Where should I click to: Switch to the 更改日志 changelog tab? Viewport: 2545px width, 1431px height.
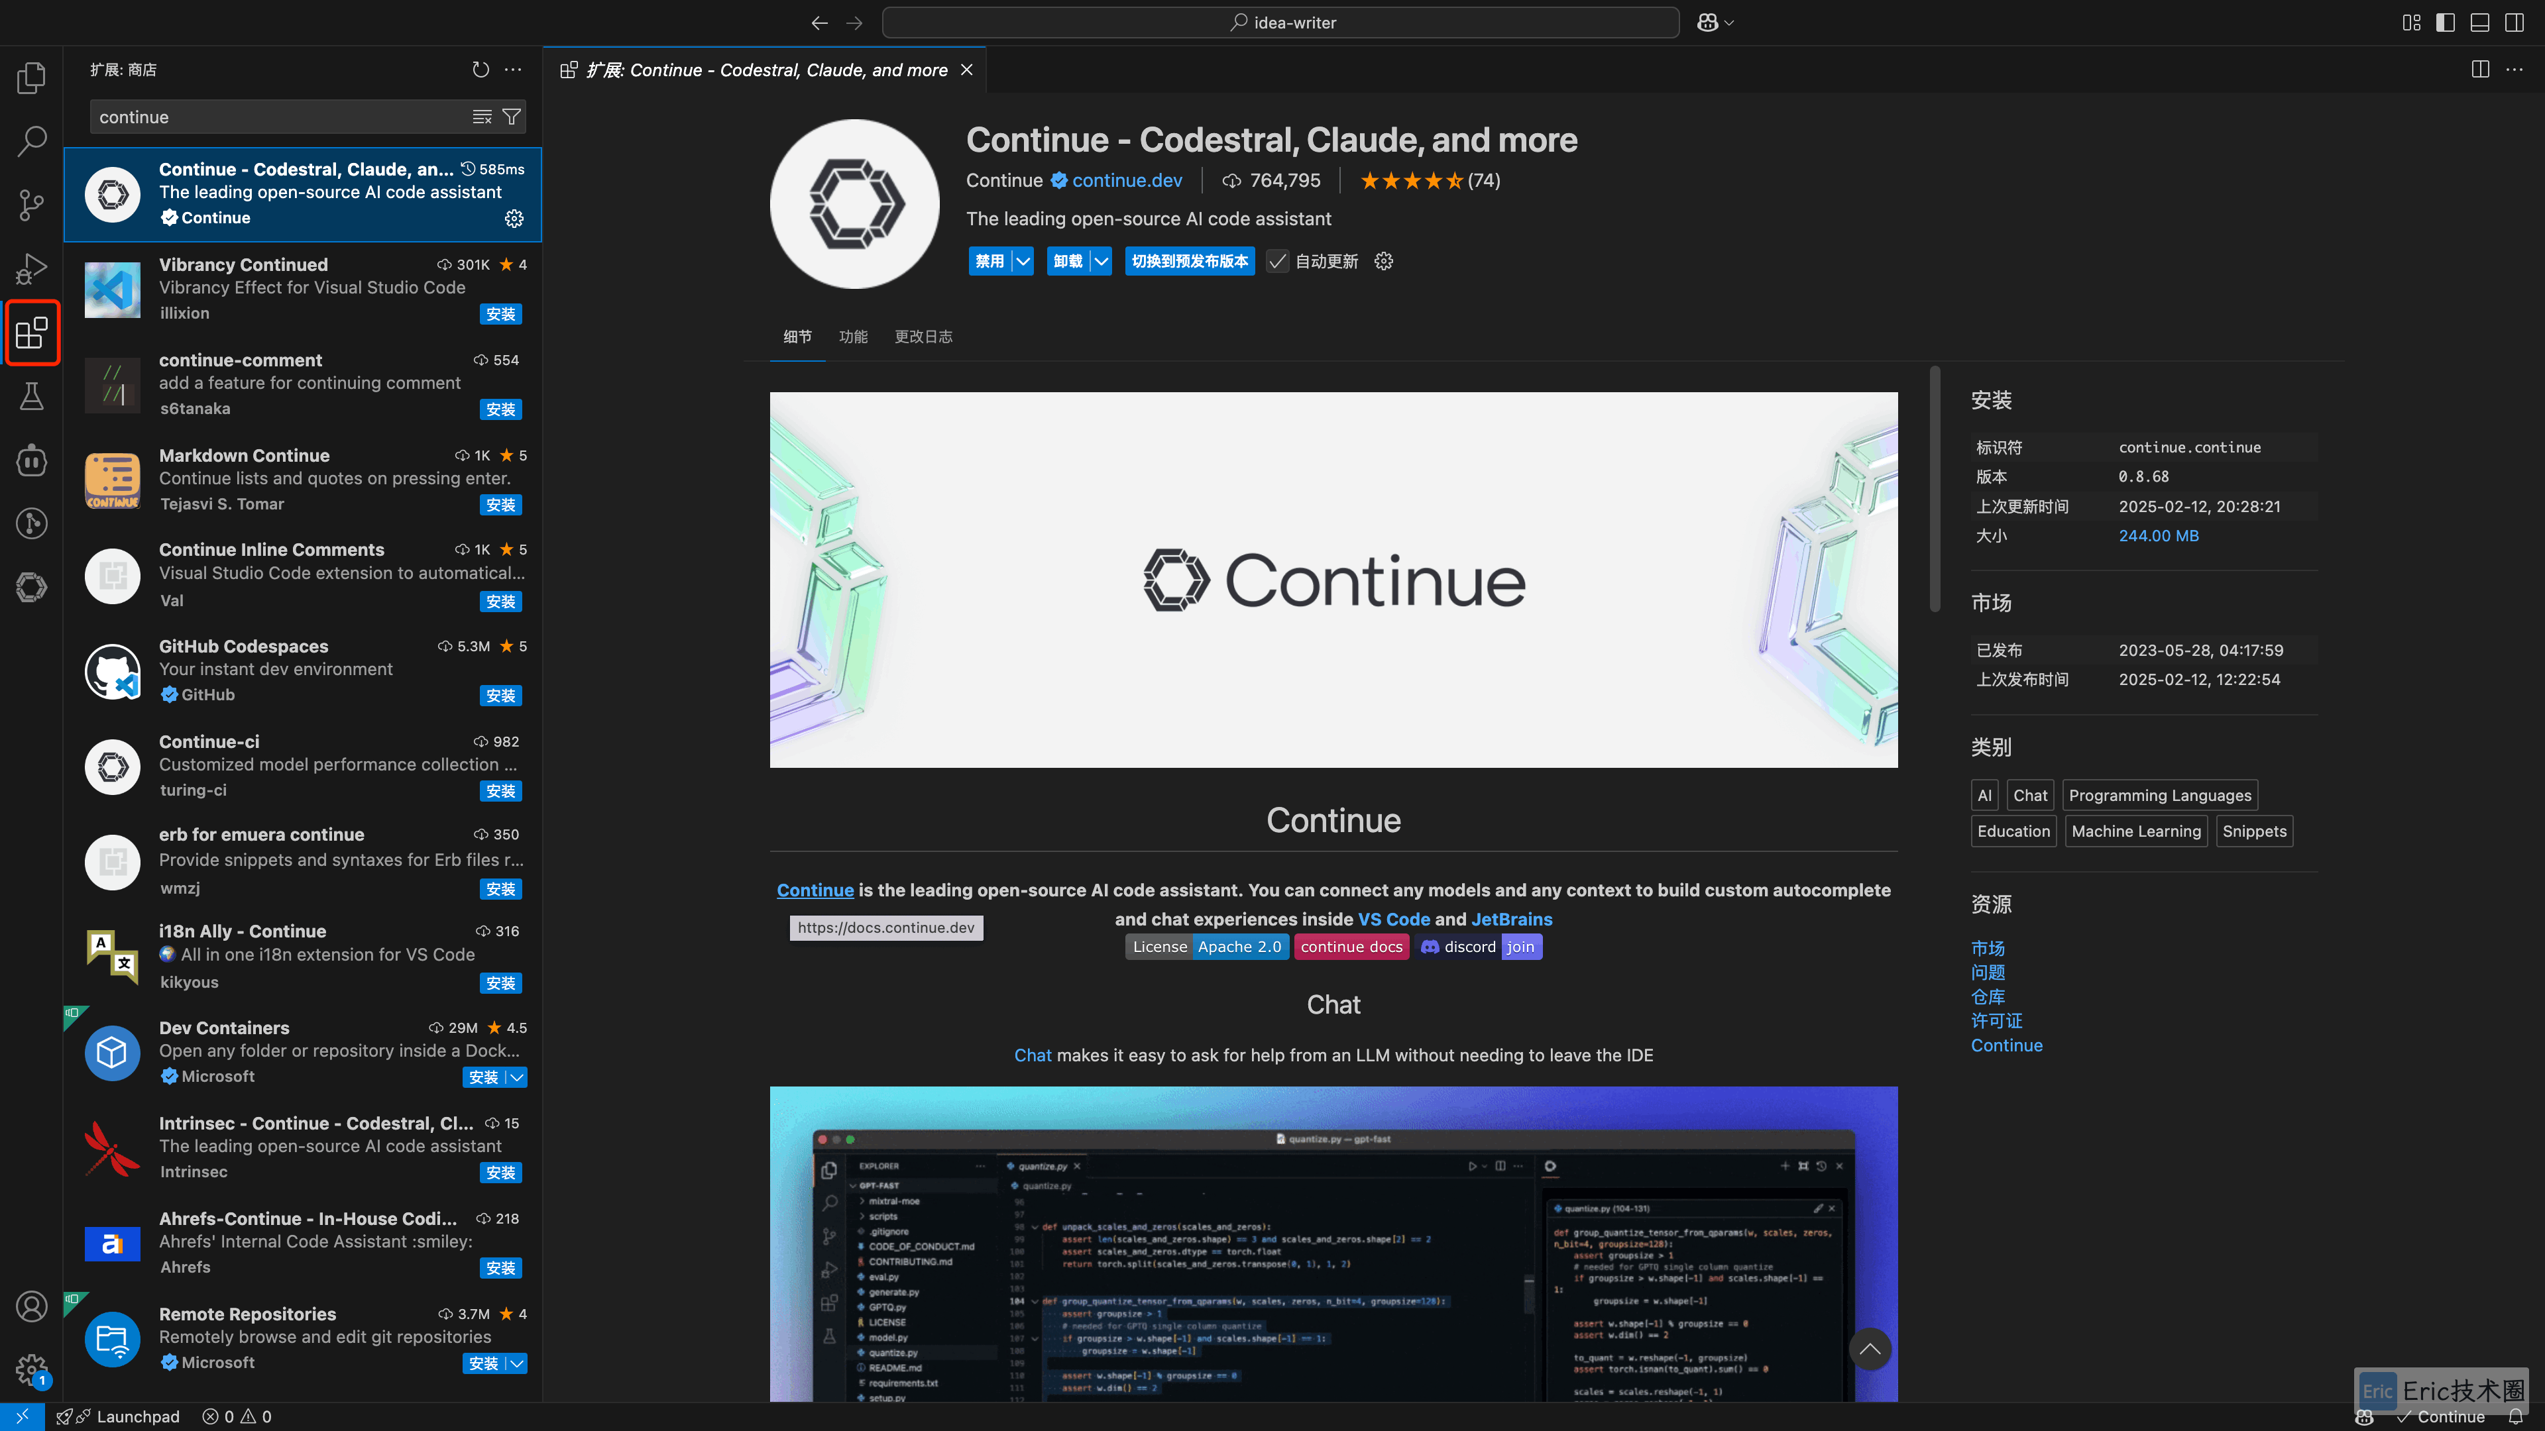pyautogui.click(x=923, y=337)
